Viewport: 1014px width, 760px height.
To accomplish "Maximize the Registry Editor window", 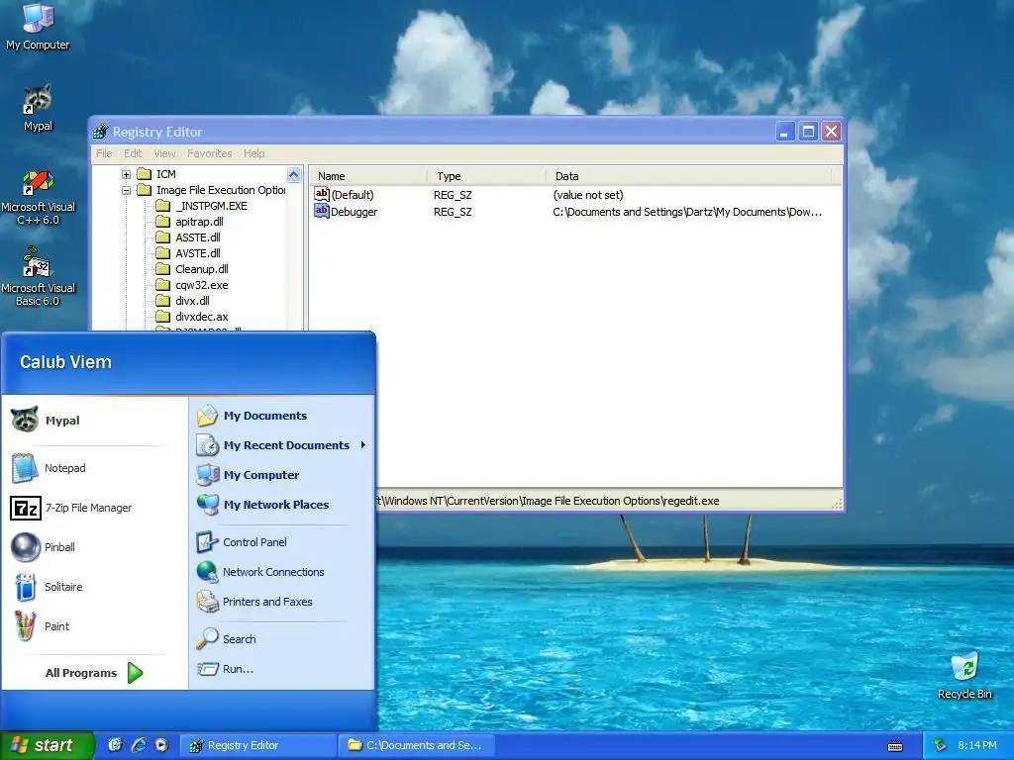I will (808, 132).
